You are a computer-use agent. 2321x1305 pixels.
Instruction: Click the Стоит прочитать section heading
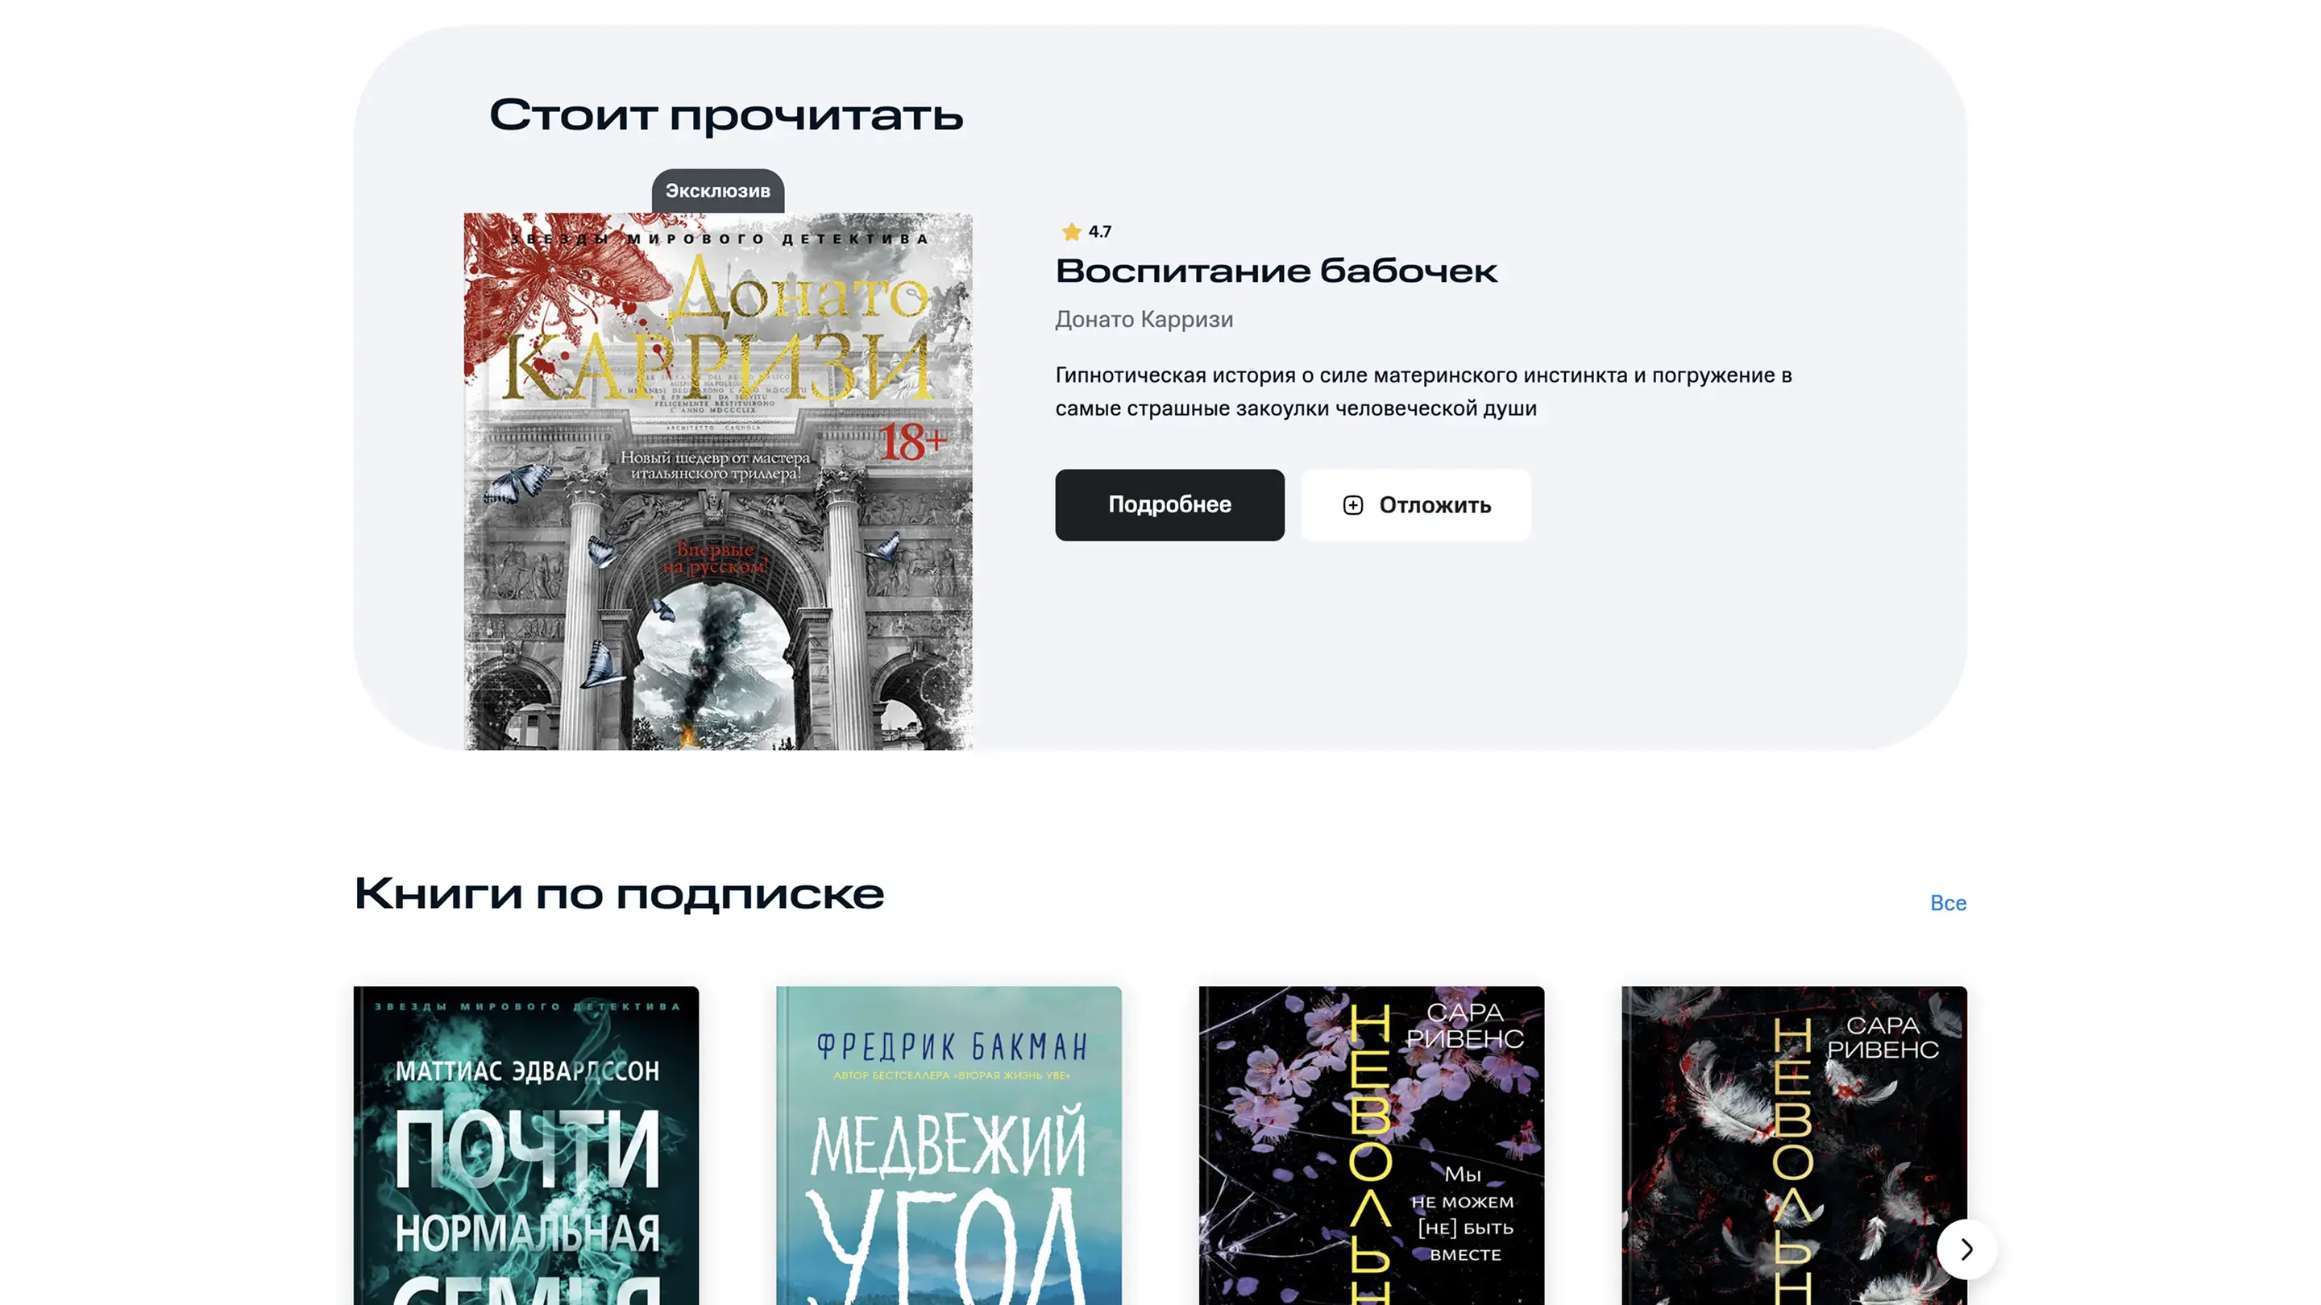pyautogui.click(x=726, y=115)
